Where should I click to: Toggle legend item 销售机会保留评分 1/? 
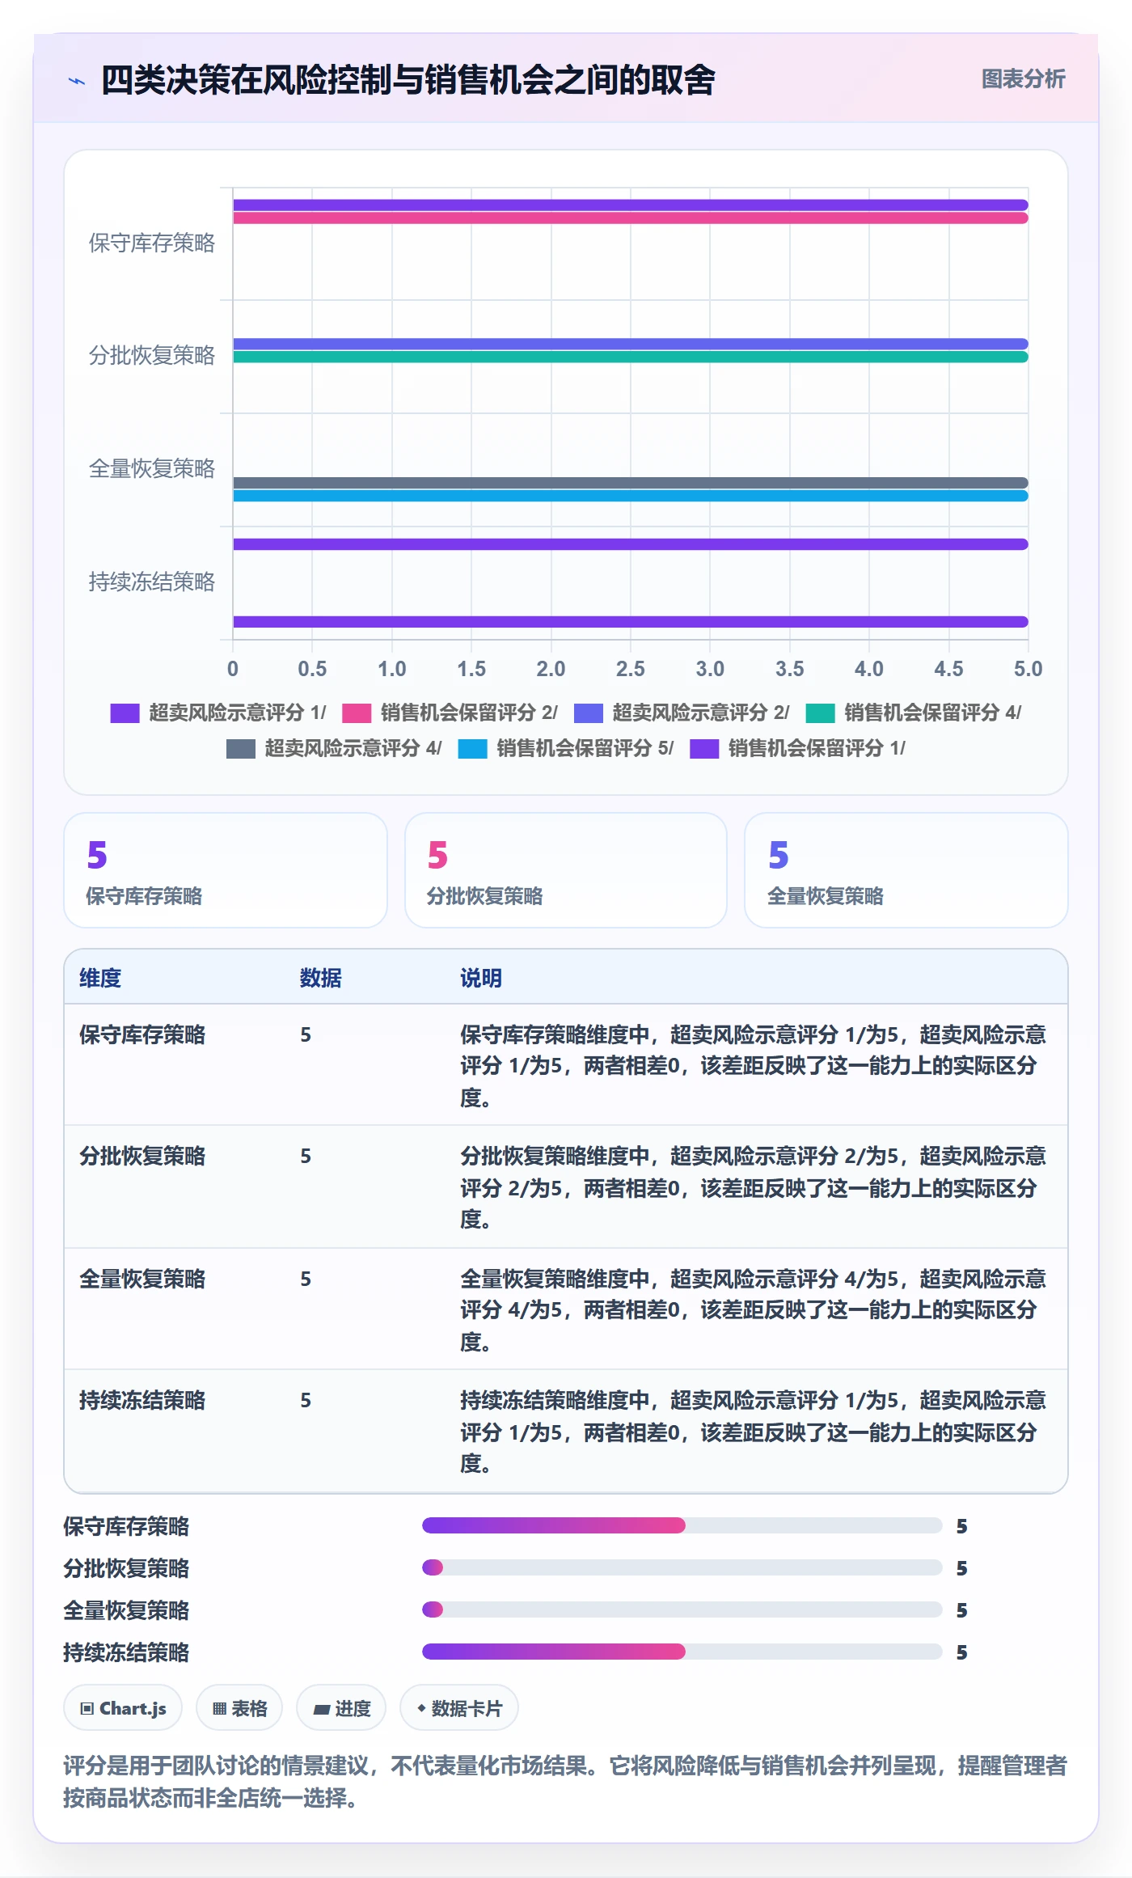(797, 748)
